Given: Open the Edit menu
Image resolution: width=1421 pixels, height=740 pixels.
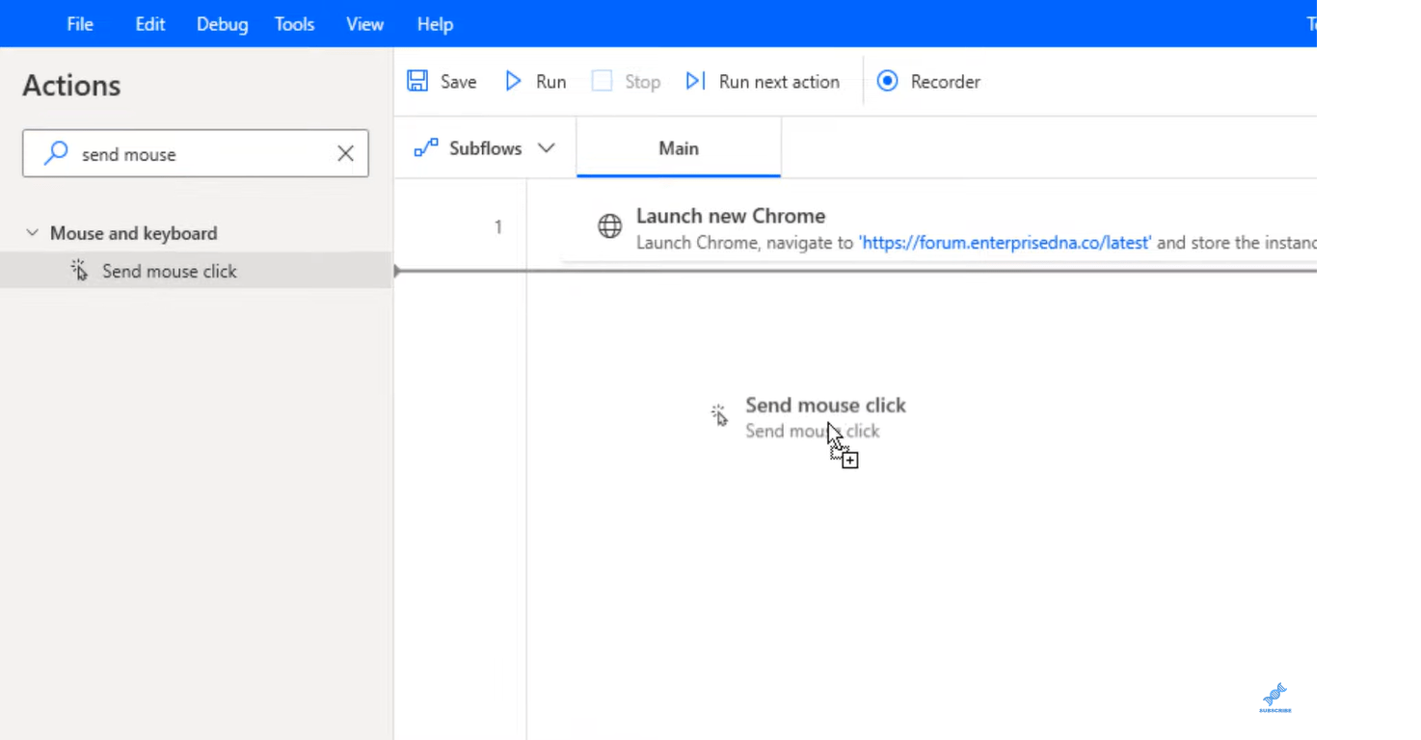Looking at the screenshot, I should click(150, 24).
